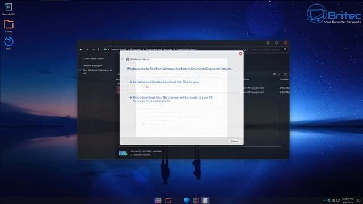Click the Currently installed updates status icon
Viewport: 363px width, 204px height.
(123, 153)
